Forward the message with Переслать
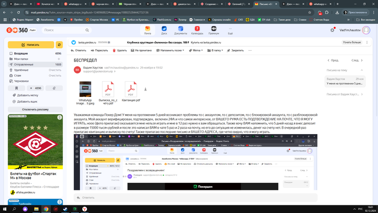Screen dimensions: 378x213 99,50
